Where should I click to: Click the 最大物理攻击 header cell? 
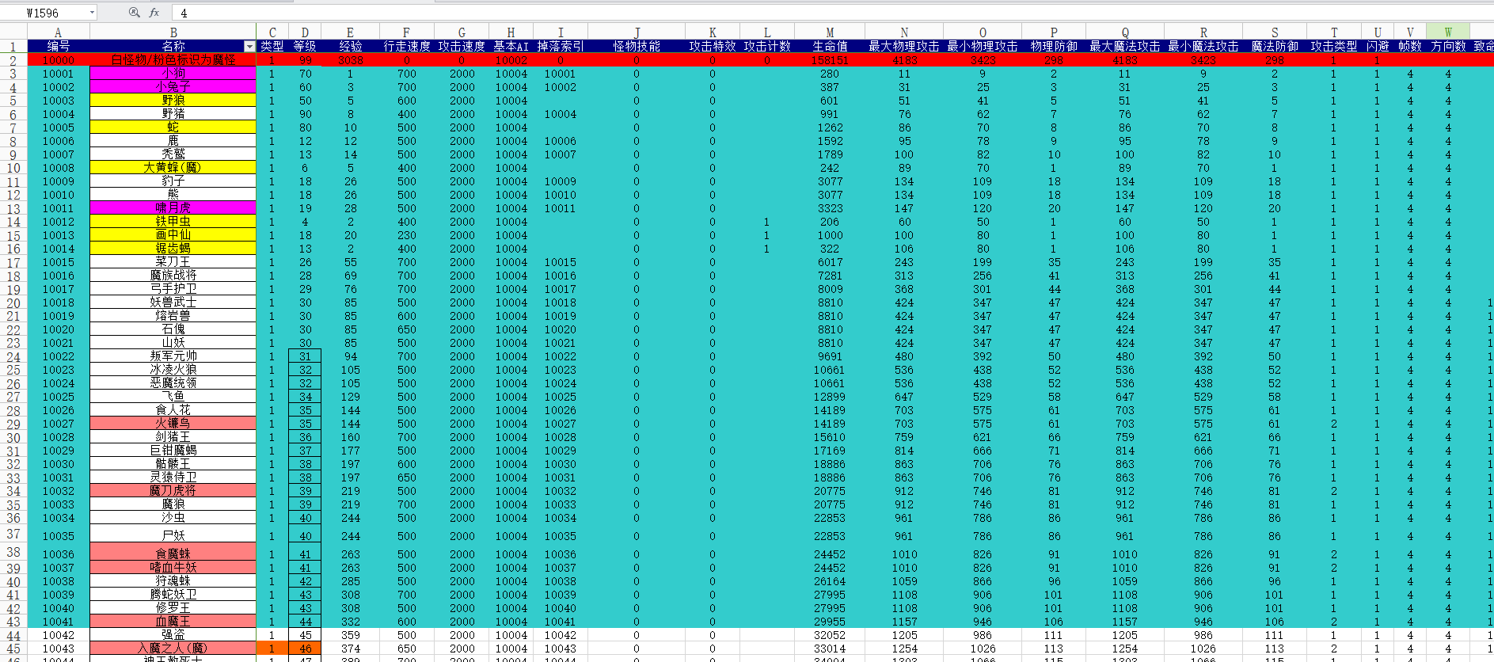coord(904,47)
